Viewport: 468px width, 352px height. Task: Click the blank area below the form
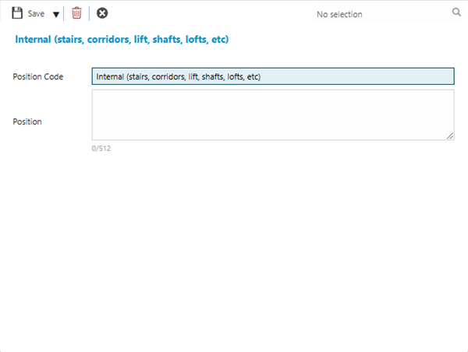coord(234,249)
